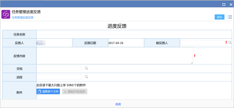
Task: Click the 提交 submit button
Action: point(219,17)
